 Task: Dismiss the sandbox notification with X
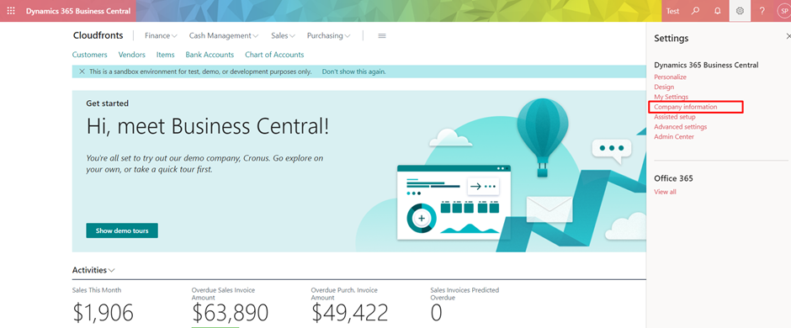[82, 71]
